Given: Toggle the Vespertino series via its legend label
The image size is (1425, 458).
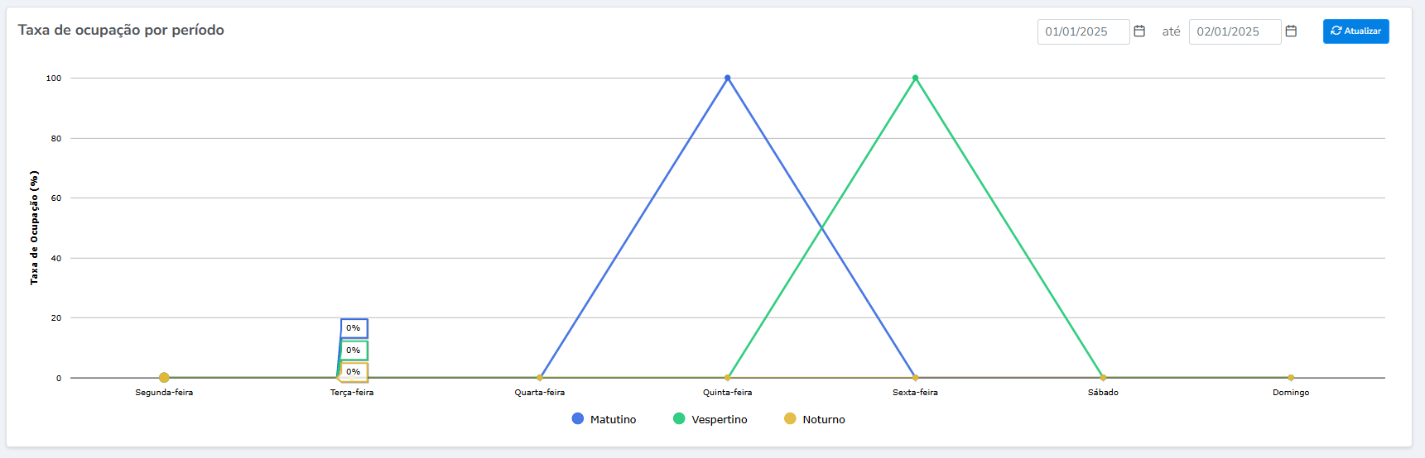Looking at the screenshot, I should (x=719, y=420).
